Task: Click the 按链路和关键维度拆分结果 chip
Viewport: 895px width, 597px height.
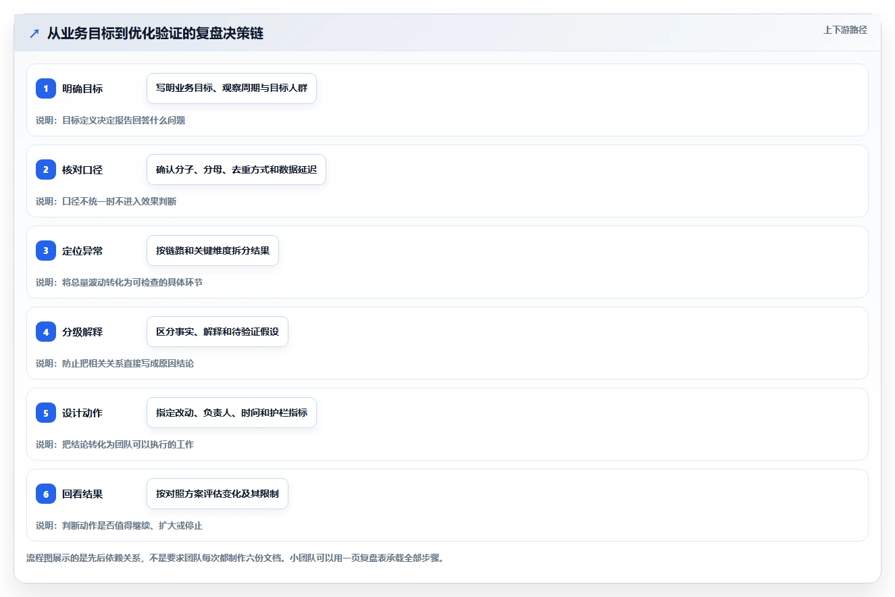Action: coord(213,251)
